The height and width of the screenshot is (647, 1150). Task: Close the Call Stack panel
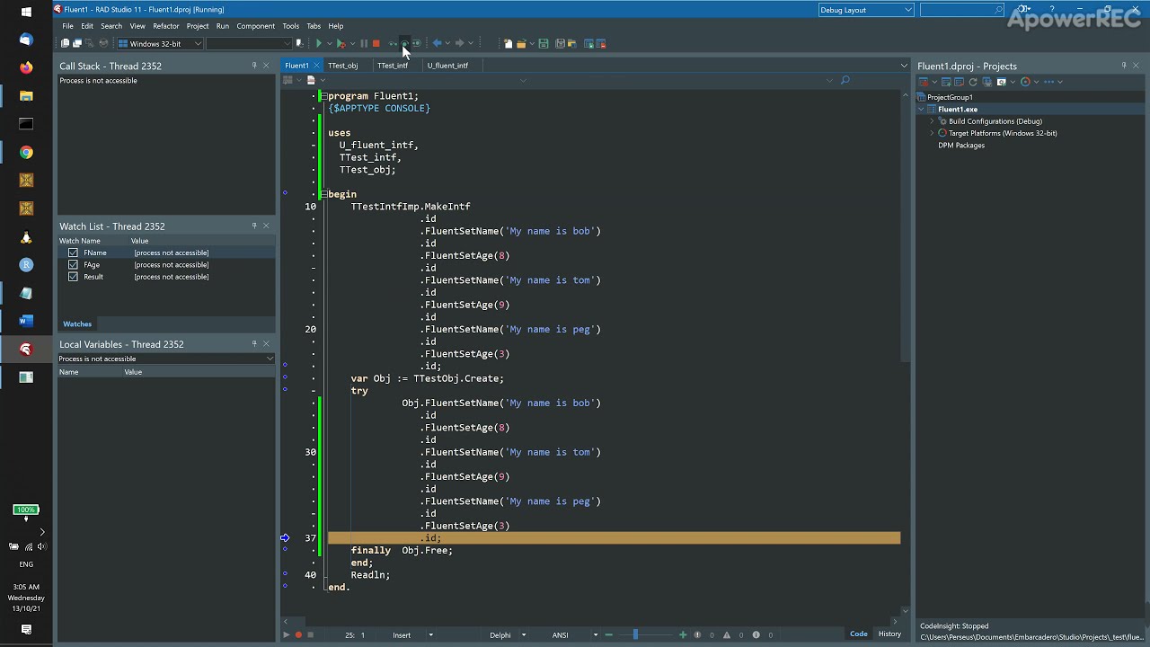266,66
